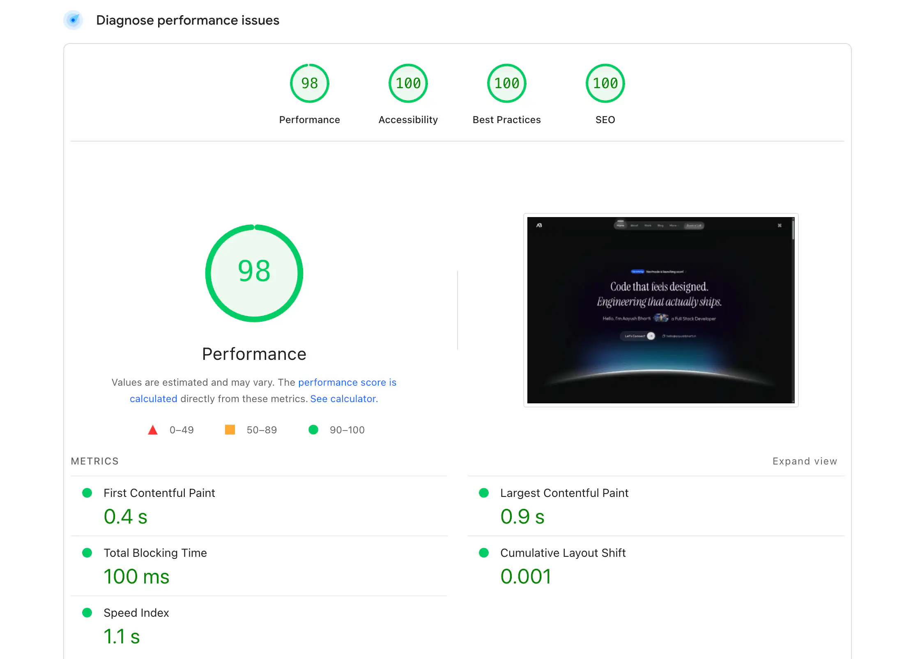Click the orange 50–89 legend square
Screen dimensions: 920x659
(229, 430)
